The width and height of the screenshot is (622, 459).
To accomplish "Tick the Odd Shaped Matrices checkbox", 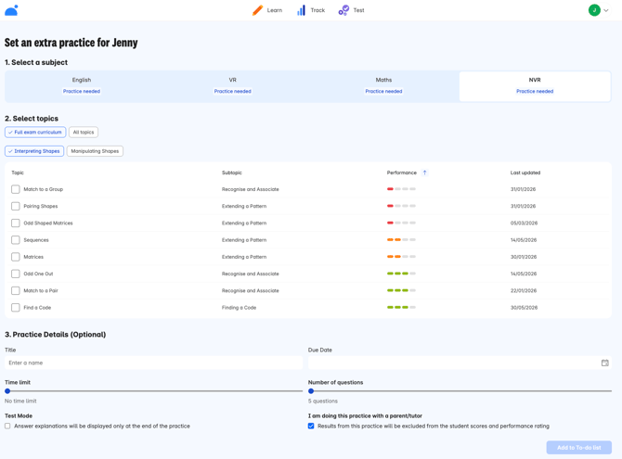I will tap(16, 223).
